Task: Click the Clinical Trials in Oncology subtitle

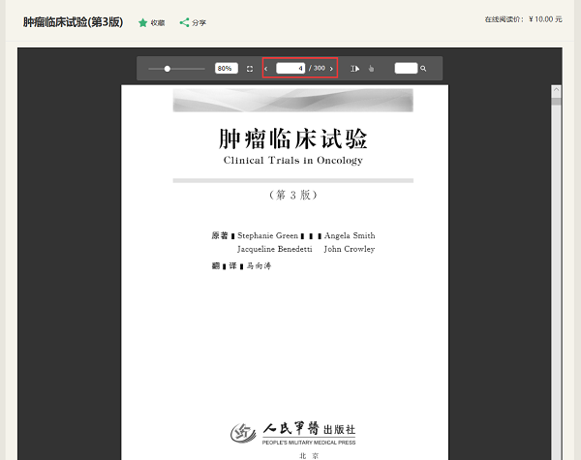Action: point(292,161)
